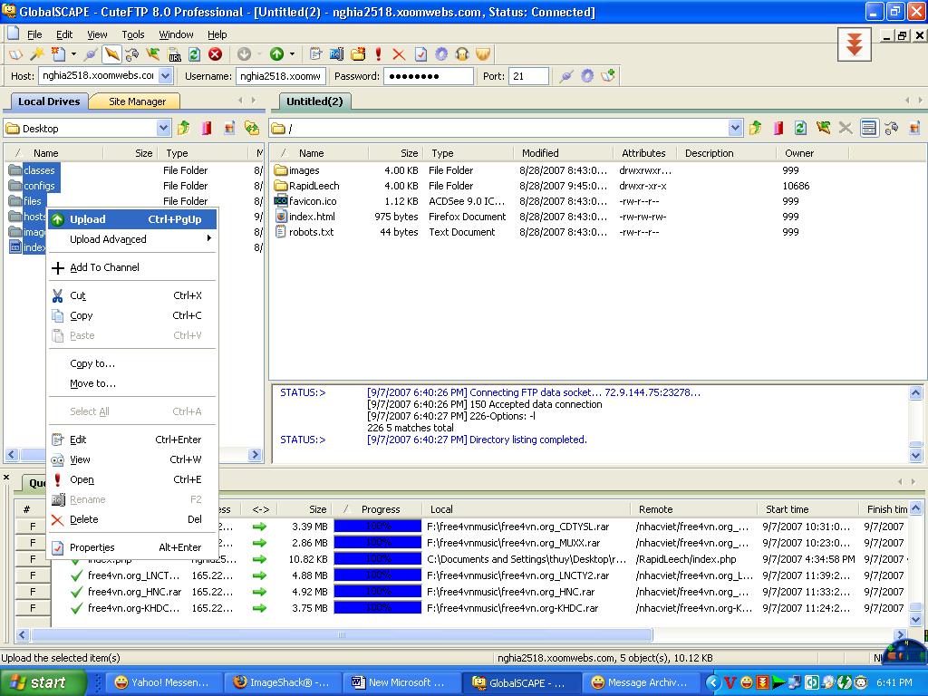
Task: Choose Copy to... in context menu
Action: coord(132,363)
